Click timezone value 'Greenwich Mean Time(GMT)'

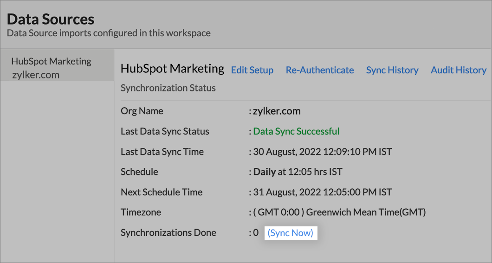point(366,212)
